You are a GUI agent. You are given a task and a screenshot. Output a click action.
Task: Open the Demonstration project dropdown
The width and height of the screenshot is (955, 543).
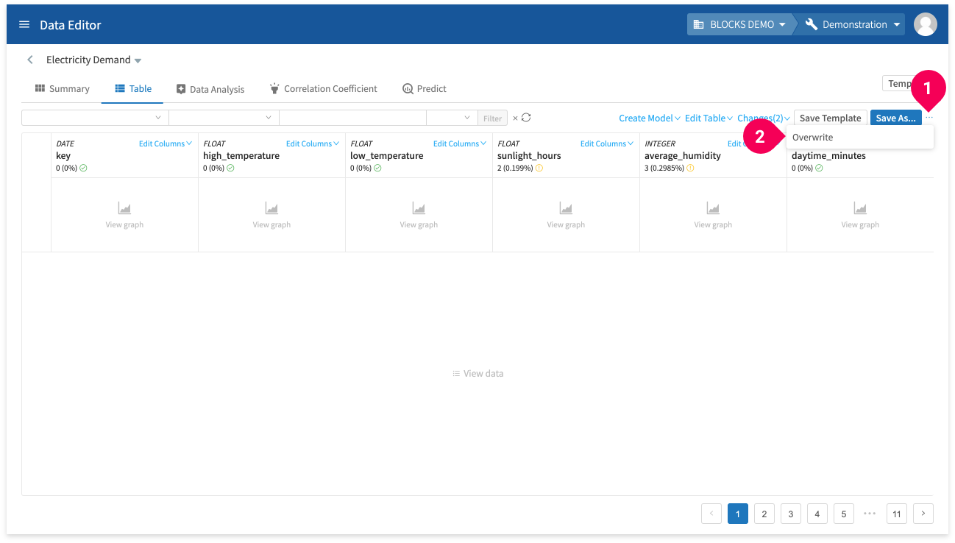pos(853,24)
